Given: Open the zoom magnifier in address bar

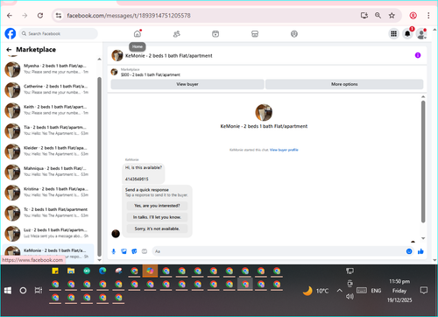Looking at the screenshot, I should pyautogui.click(x=378, y=16).
